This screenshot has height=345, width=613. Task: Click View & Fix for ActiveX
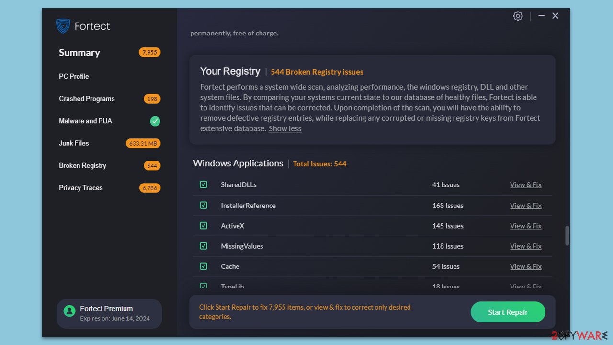525,226
